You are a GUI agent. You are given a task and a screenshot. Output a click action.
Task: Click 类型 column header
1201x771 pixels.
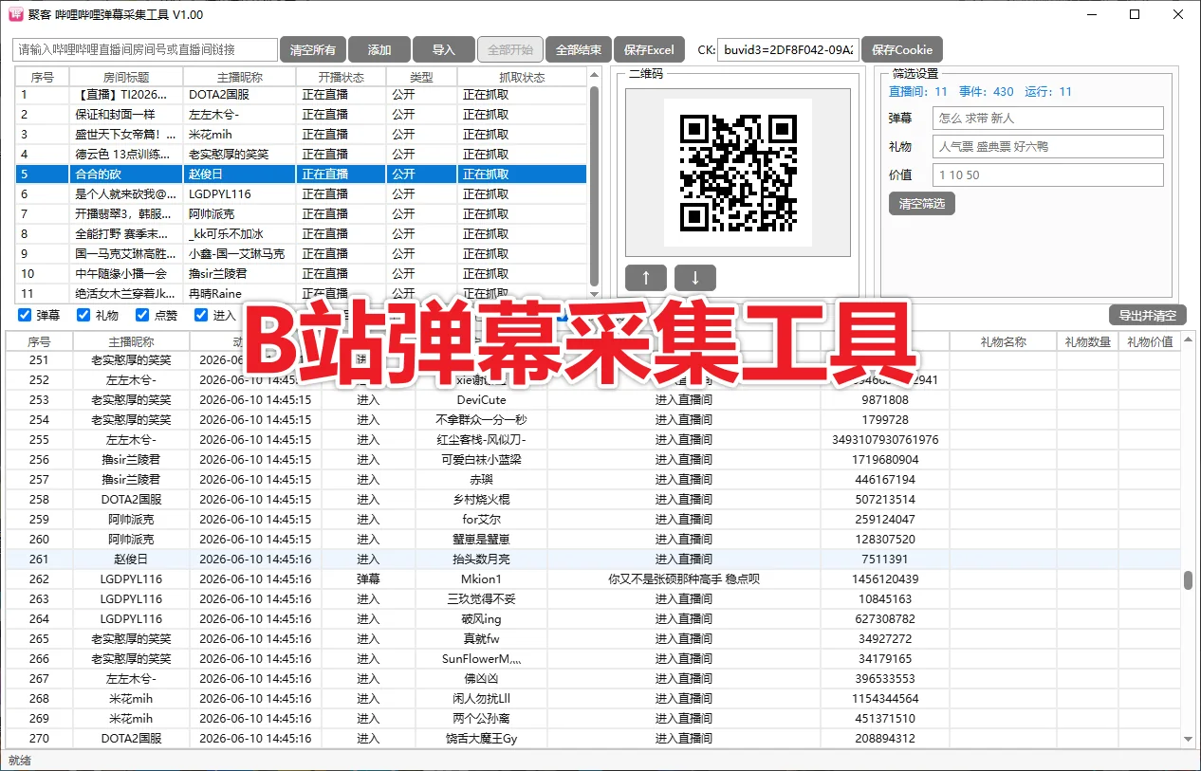point(421,77)
